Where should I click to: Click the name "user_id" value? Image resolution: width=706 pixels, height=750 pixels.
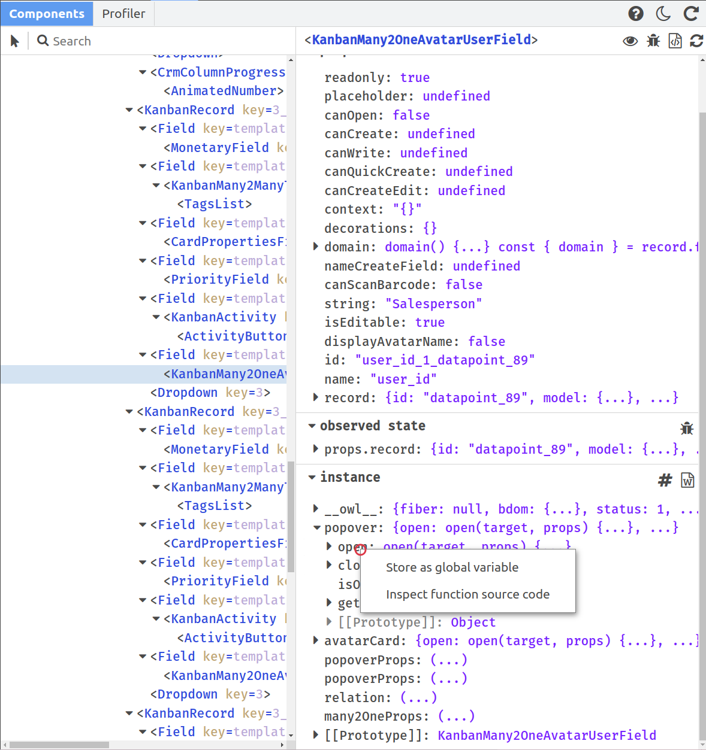click(x=403, y=379)
